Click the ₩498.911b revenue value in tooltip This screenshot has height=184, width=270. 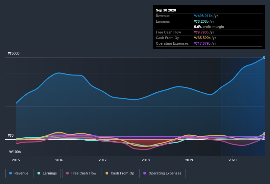[203, 16]
